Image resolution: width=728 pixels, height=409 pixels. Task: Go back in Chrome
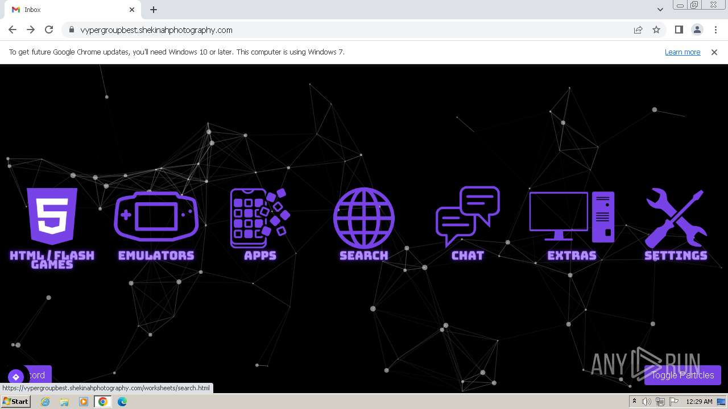(x=13, y=30)
